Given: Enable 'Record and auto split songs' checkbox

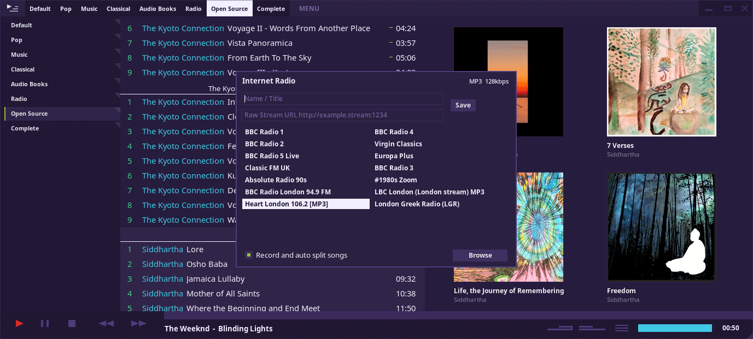Looking at the screenshot, I should pos(249,255).
